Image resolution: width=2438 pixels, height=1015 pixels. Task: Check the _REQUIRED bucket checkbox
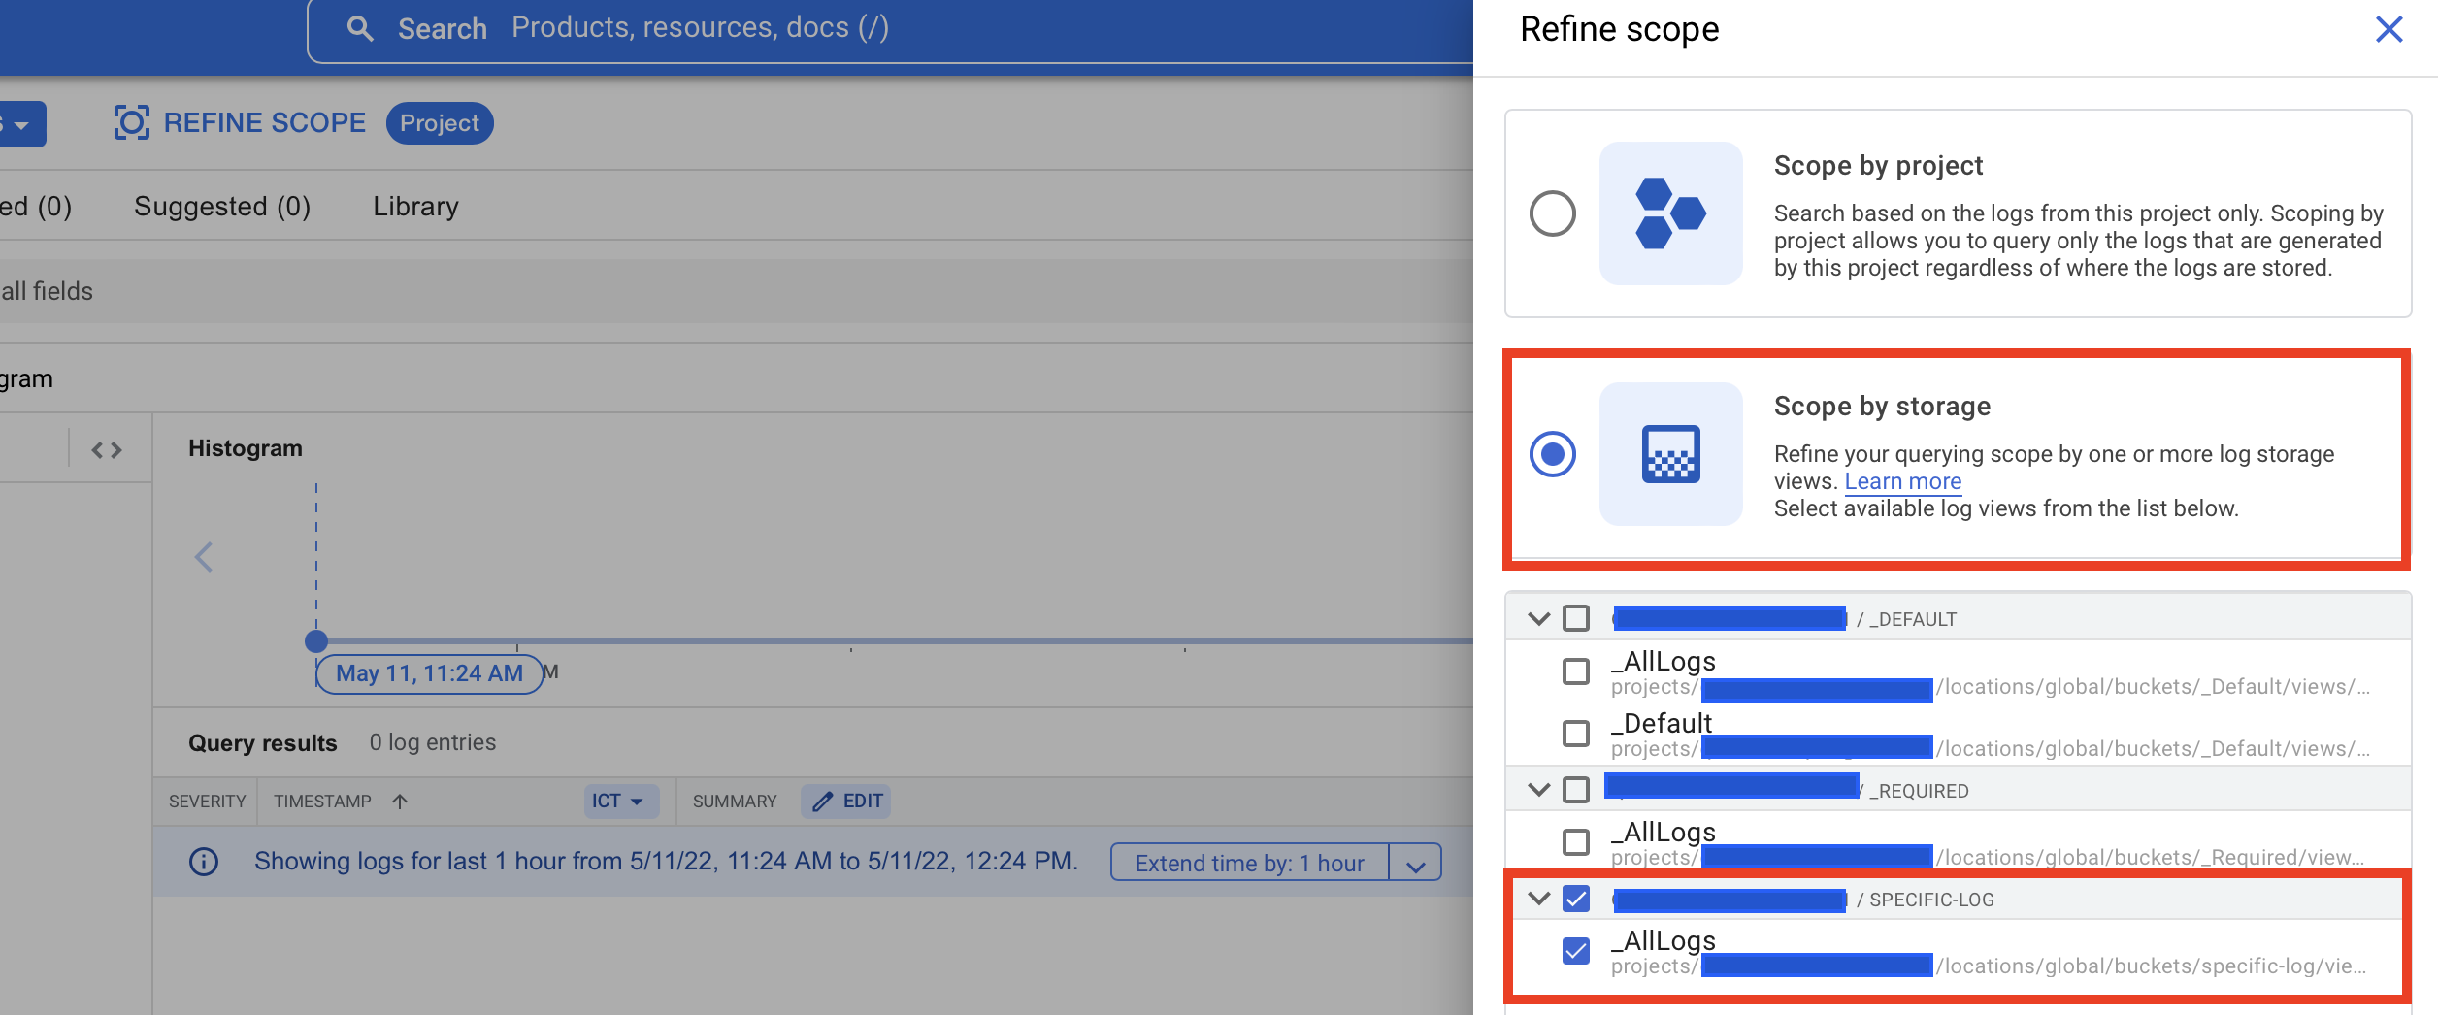pyautogui.click(x=1576, y=790)
